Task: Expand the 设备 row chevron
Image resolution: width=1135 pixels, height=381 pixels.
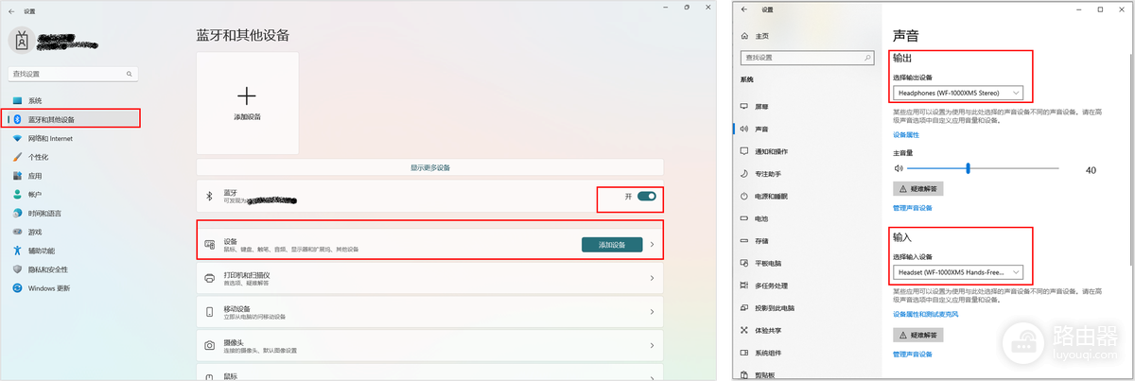Action: pos(652,245)
